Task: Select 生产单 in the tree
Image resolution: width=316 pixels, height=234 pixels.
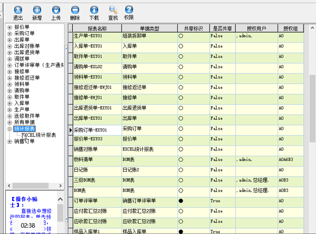Action: tap(22, 109)
